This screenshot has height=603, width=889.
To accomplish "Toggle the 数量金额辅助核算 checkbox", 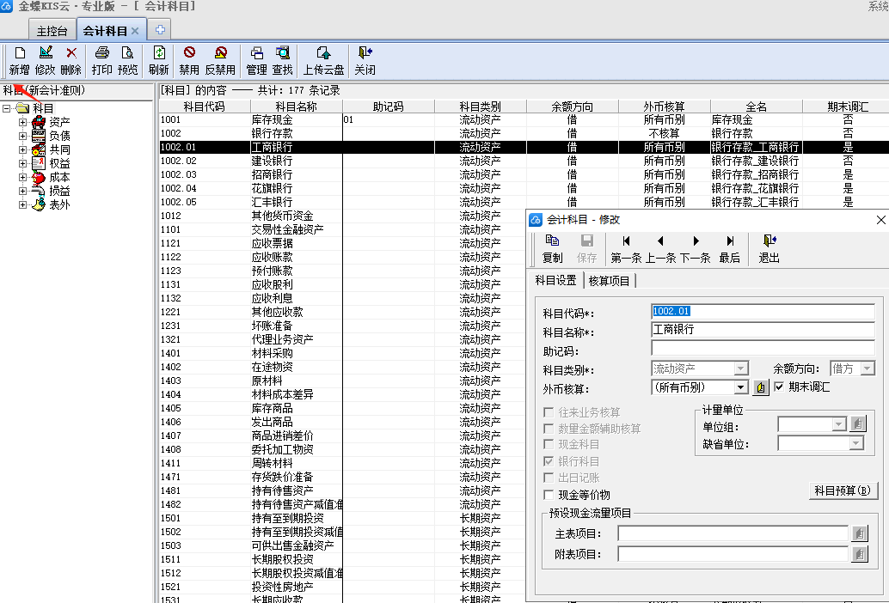I will [549, 429].
